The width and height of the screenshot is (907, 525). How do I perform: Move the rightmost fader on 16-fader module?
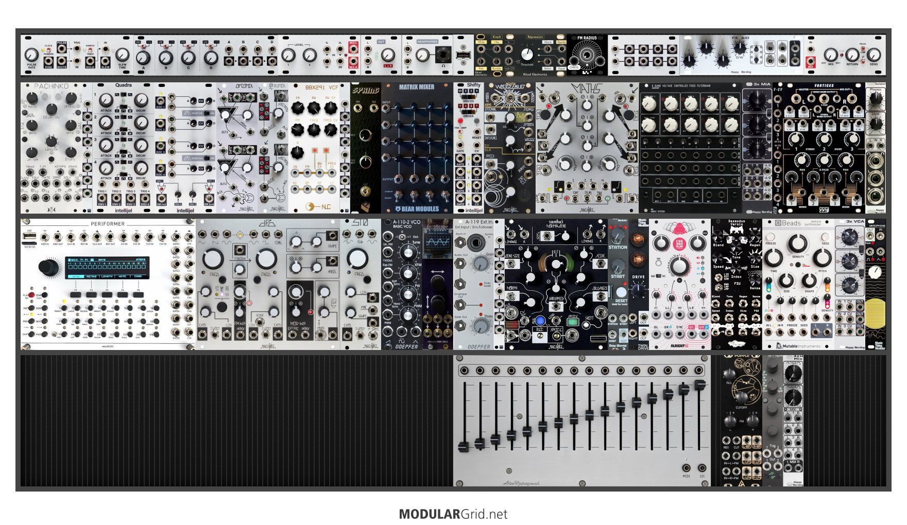[700, 384]
